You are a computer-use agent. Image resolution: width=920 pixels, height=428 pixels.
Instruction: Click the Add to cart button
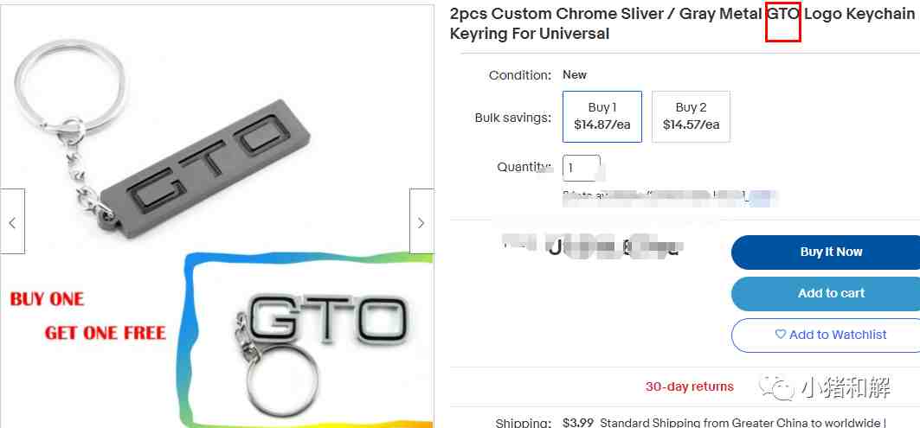point(830,293)
